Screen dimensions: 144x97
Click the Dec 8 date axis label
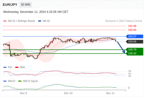[23, 93]
